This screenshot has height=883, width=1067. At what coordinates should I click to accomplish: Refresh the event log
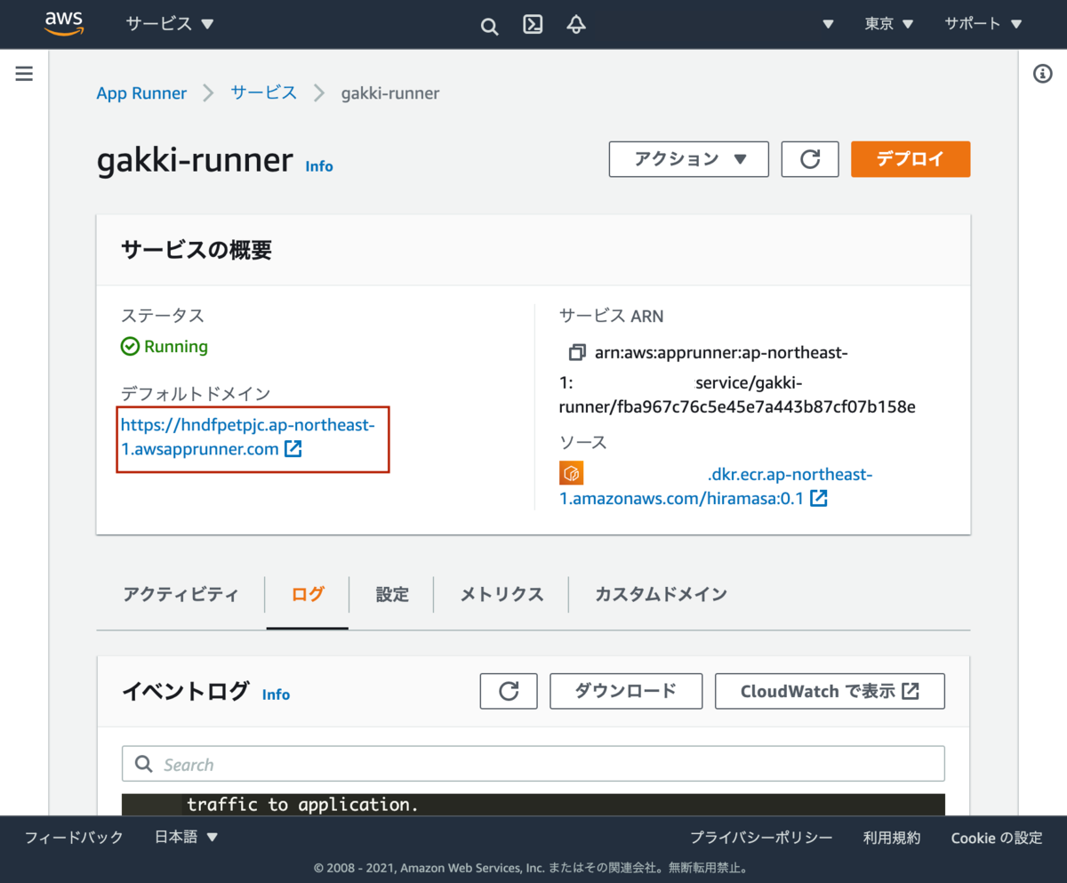click(509, 691)
